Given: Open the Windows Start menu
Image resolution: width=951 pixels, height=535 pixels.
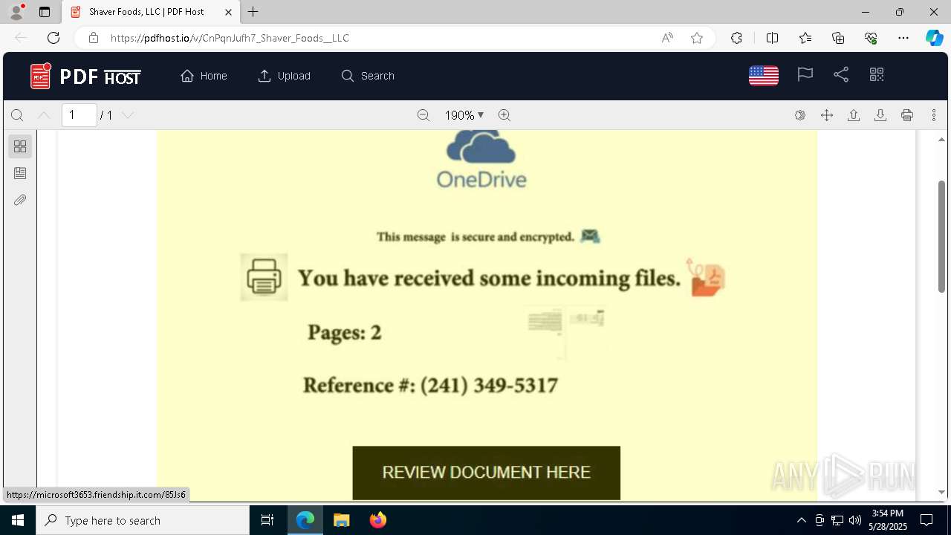Looking at the screenshot, I should (x=18, y=520).
